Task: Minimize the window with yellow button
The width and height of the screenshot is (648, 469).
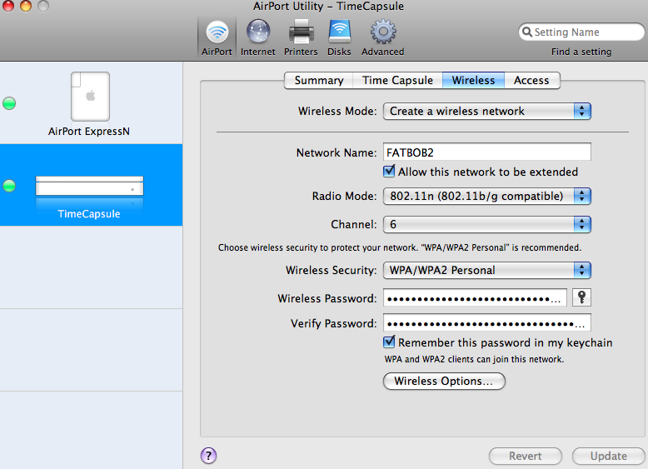Action: click(25, 5)
